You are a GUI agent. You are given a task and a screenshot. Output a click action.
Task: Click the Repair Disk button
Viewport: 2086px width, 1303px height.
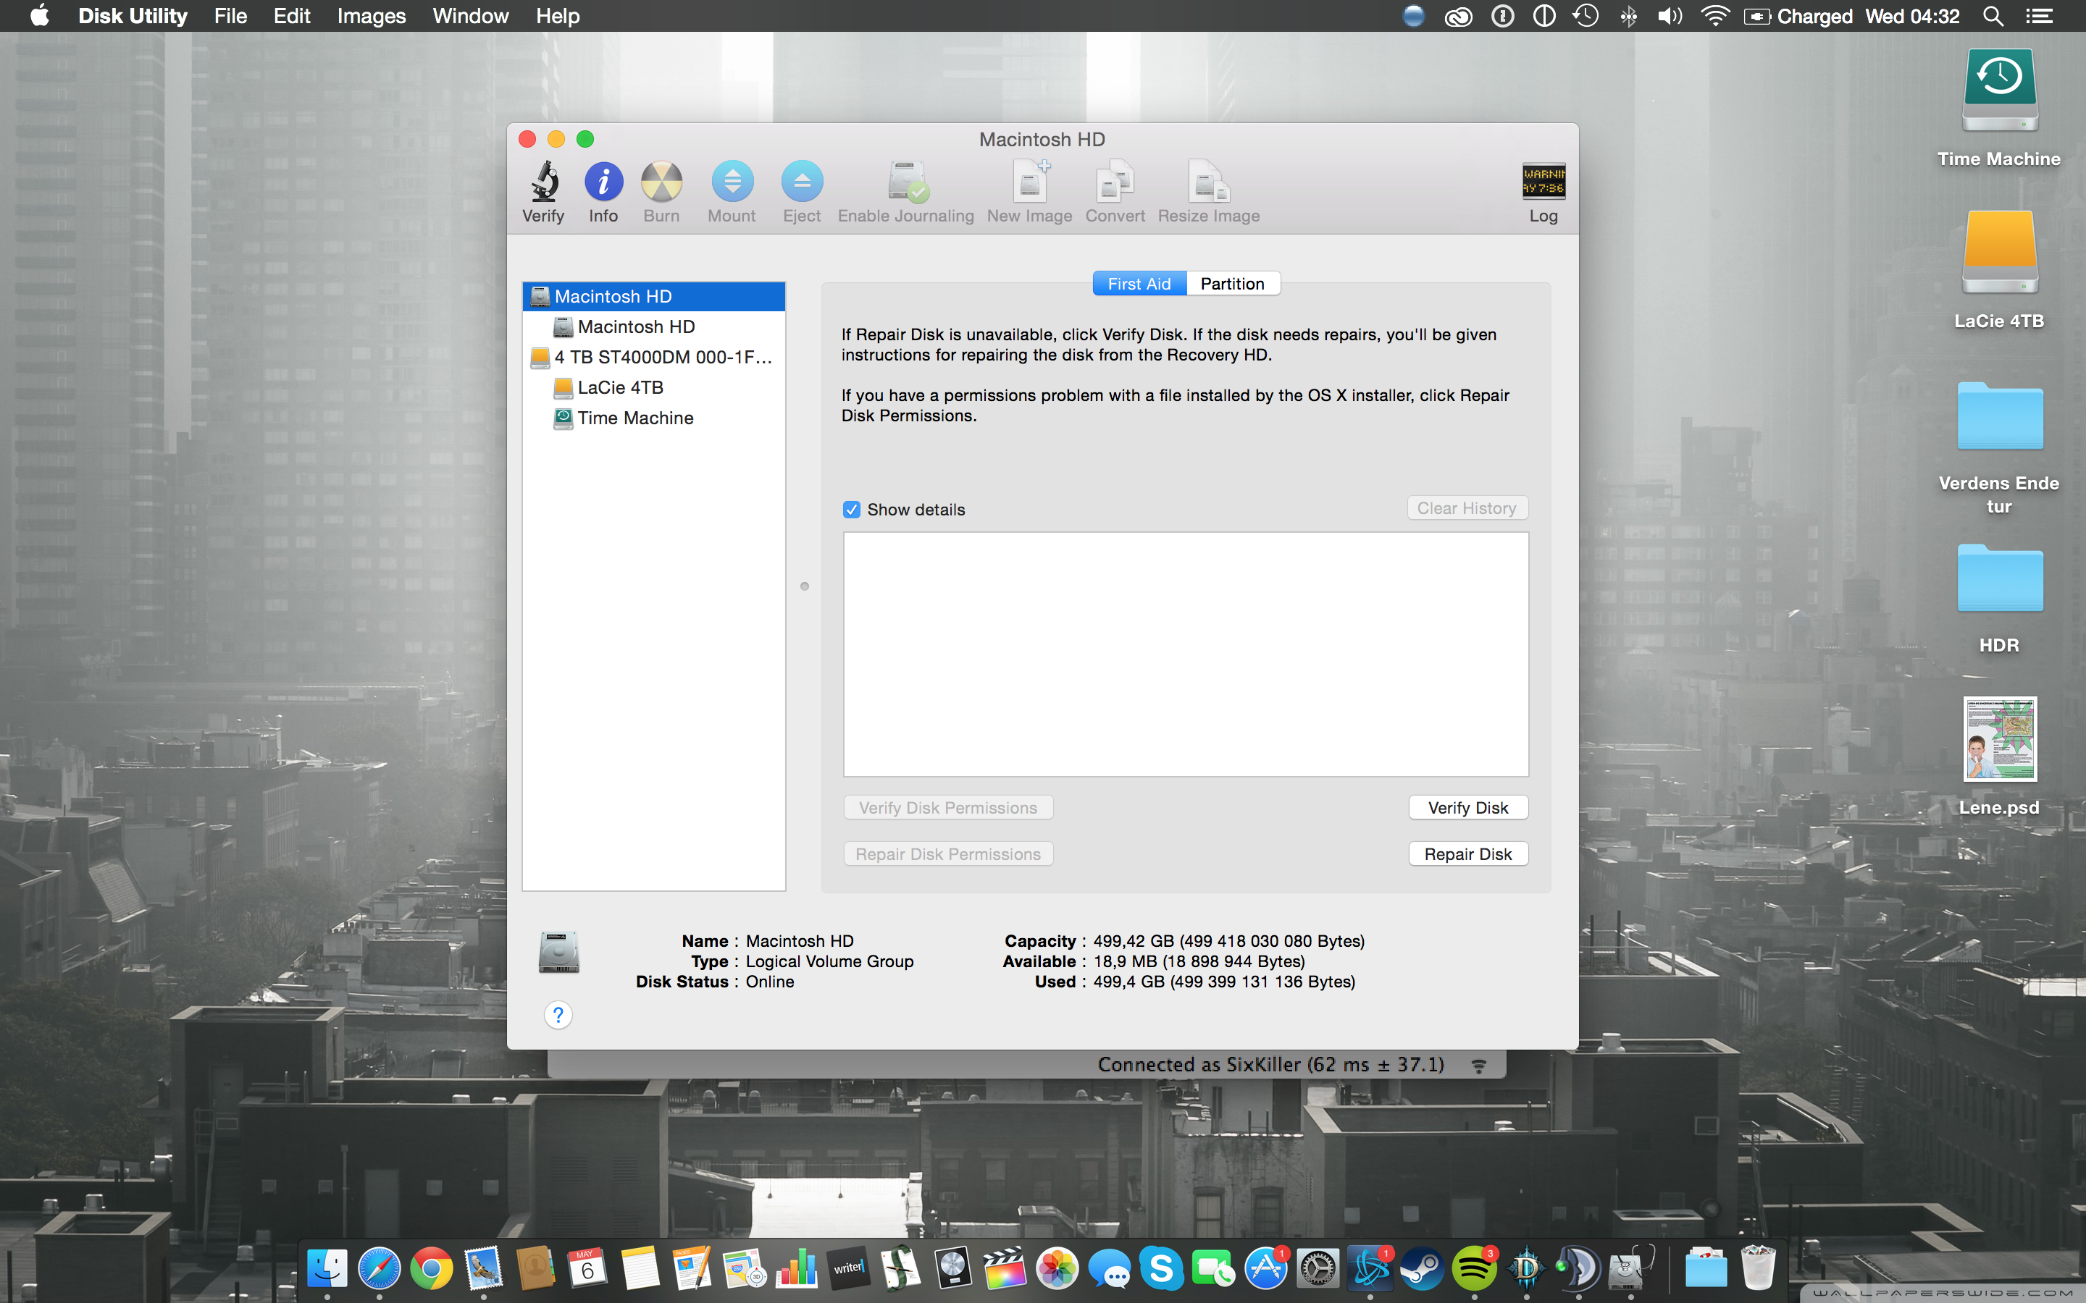tap(1467, 854)
